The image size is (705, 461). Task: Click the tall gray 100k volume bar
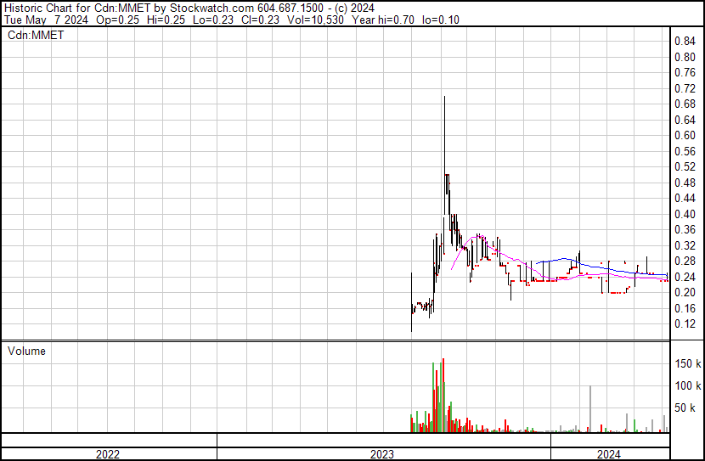pyautogui.click(x=590, y=409)
